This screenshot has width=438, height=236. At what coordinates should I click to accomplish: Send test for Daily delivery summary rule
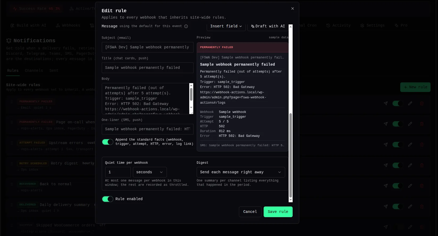(x=386, y=206)
